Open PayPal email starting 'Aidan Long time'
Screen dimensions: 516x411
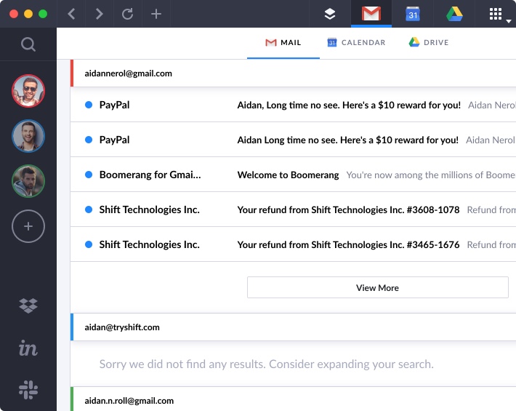tap(293, 140)
